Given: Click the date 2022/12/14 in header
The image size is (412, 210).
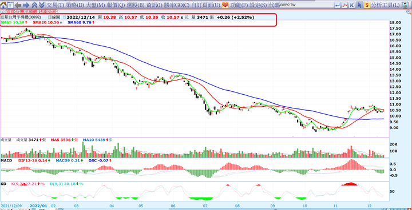Looking at the screenshot, I should 81,17.
